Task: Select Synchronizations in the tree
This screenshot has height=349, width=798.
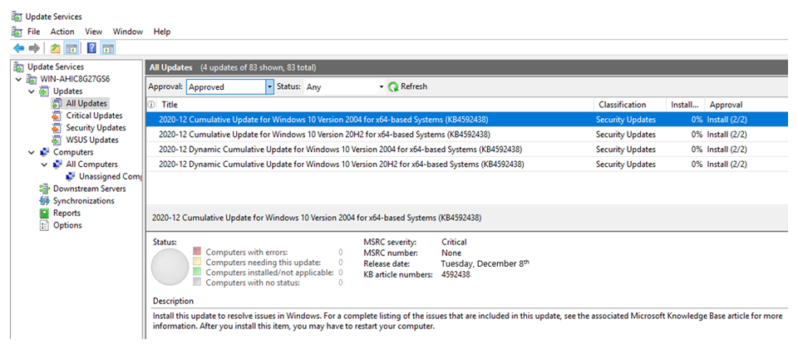Action: tap(84, 201)
